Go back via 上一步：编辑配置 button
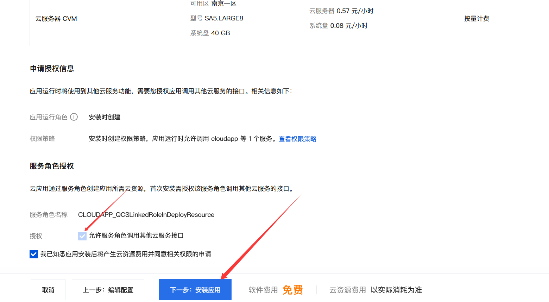 coord(108,290)
